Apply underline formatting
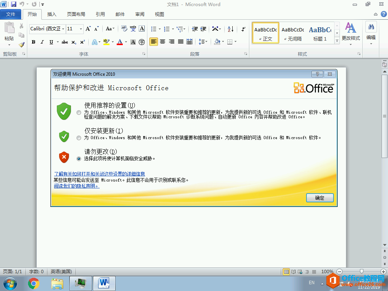 pyautogui.click(x=51, y=42)
